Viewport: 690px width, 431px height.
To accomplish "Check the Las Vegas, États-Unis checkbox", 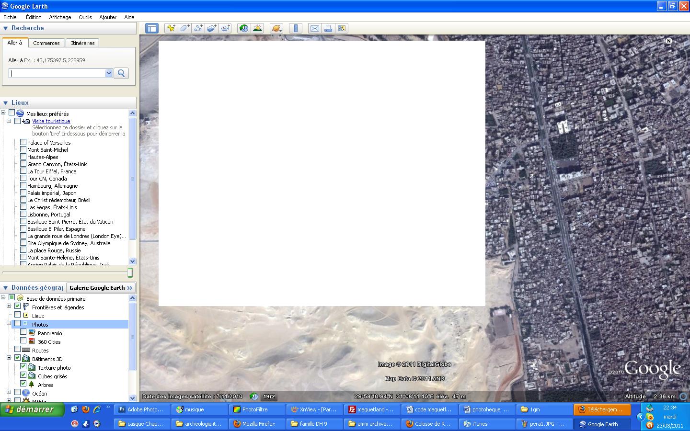I will click(x=23, y=207).
